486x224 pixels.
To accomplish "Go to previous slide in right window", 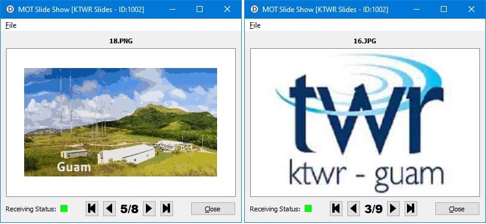I will click(353, 209).
